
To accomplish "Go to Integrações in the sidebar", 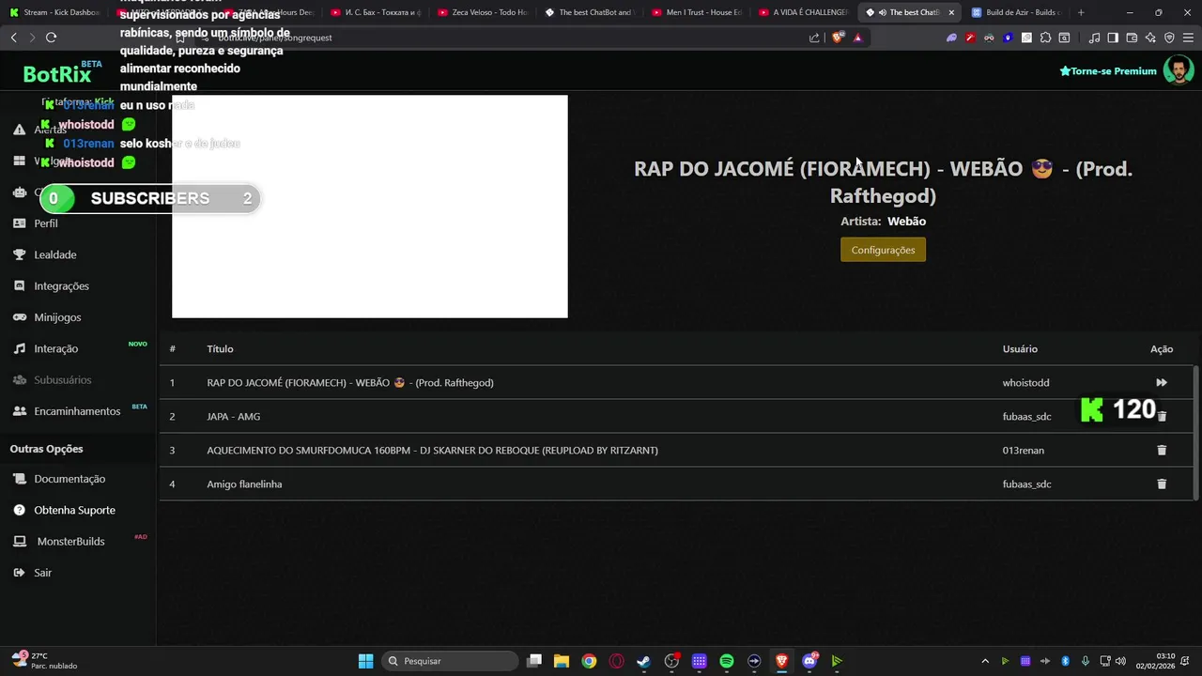I will pos(62,285).
